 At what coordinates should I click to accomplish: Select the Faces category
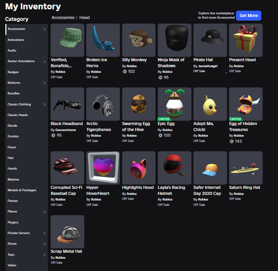(x=27, y=147)
